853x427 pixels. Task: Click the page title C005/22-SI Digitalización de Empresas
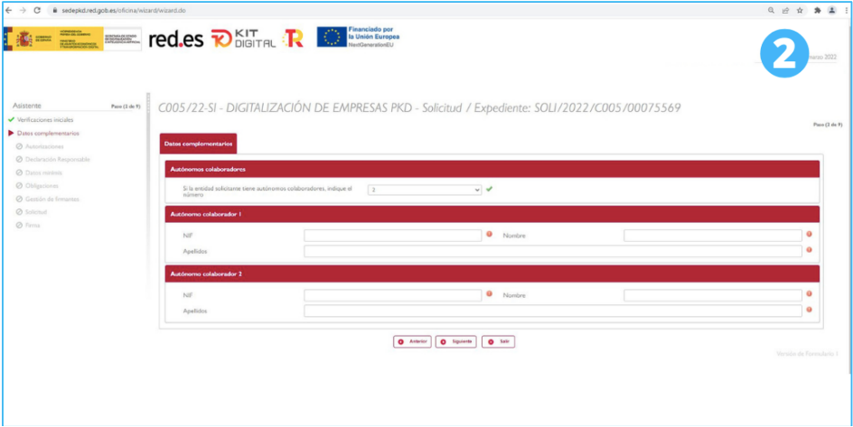pos(419,108)
